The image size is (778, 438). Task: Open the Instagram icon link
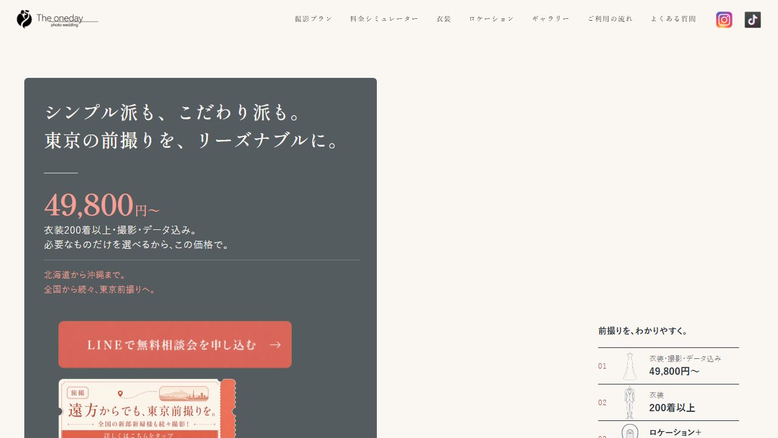pyautogui.click(x=724, y=20)
